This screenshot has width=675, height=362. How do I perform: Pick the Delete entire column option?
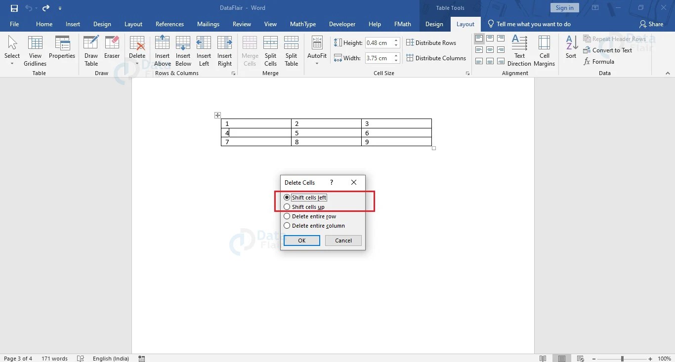pos(287,226)
